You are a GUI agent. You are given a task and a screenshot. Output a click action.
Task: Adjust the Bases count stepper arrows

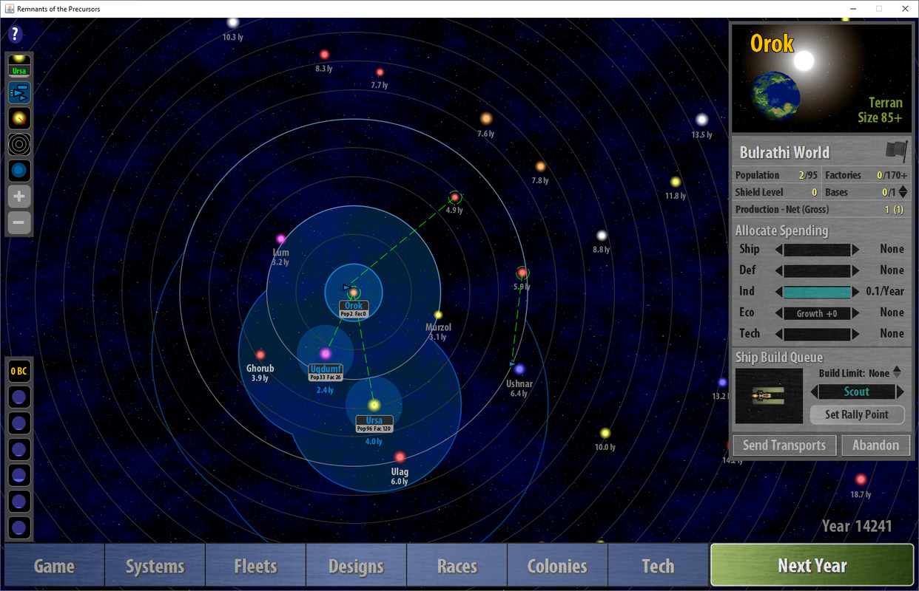(x=903, y=192)
